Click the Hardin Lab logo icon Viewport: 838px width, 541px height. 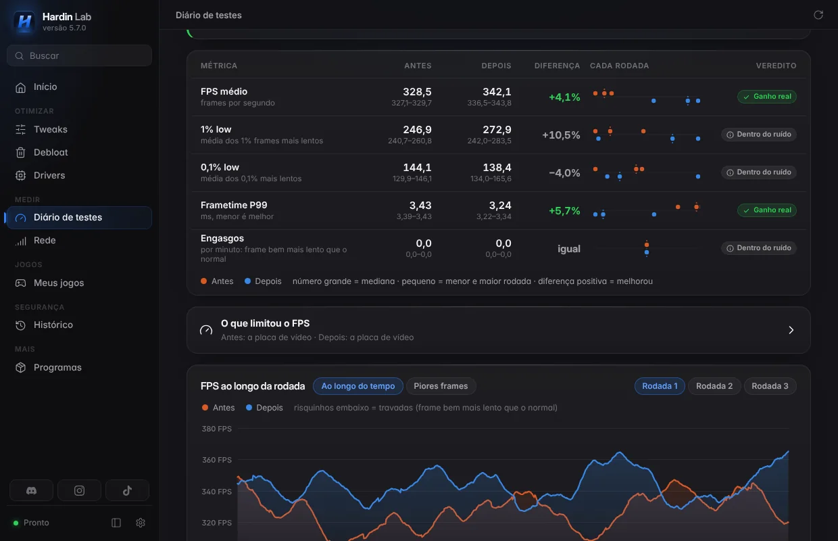(25, 22)
